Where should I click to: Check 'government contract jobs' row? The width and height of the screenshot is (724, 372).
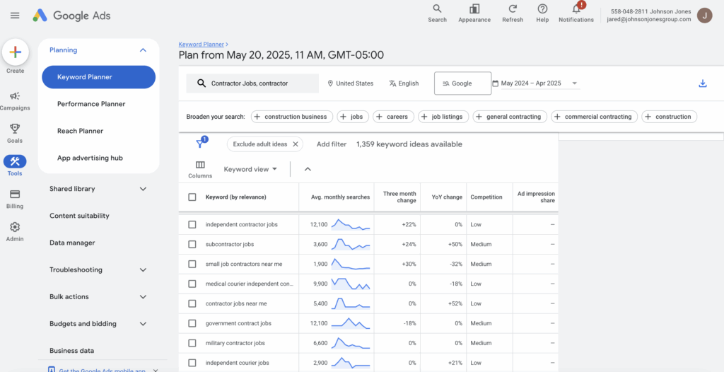point(192,323)
